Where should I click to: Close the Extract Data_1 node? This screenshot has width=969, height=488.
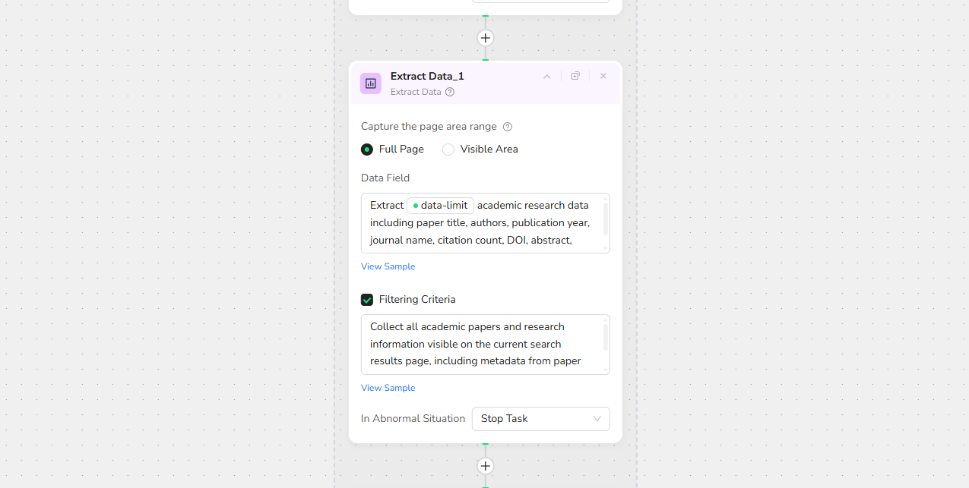click(x=603, y=76)
